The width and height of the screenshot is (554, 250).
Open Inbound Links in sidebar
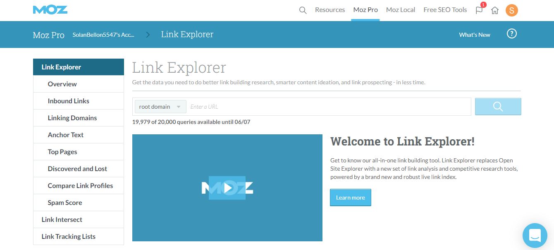[79, 101]
